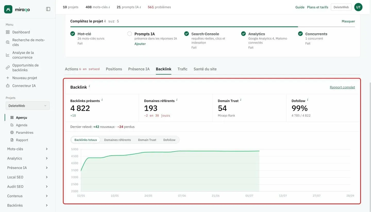Click the project completion progress bar
371x212 pixels.
coord(213,27)
